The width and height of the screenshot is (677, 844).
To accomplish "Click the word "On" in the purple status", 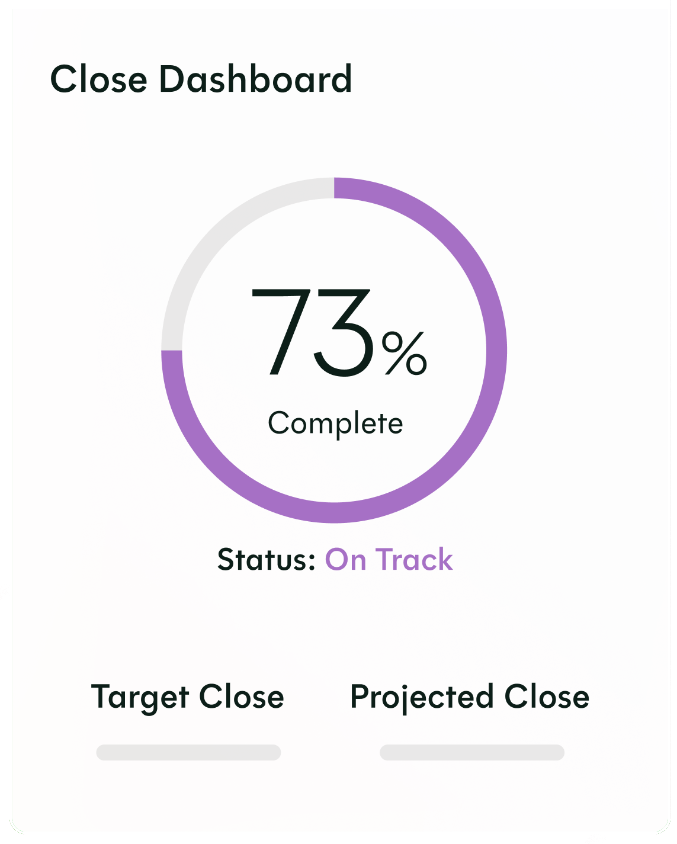I will pyautogui.click(x=346, y=560).
